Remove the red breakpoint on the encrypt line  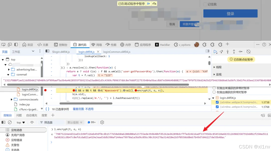coord(45,90)
